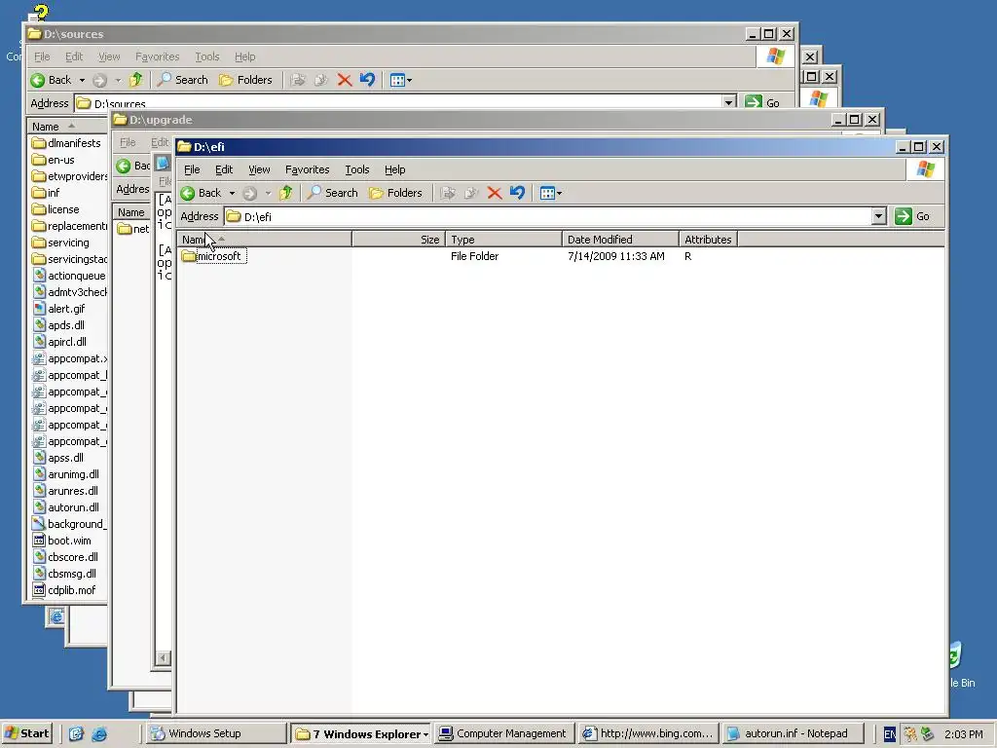This screenshot has width=997, height=748.
Task: Click Delete icon in D:\sources toolbar
Action: pyautogui.click(x=344, y=80)
